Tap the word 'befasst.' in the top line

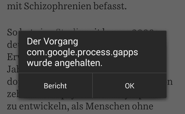point(110,6)
